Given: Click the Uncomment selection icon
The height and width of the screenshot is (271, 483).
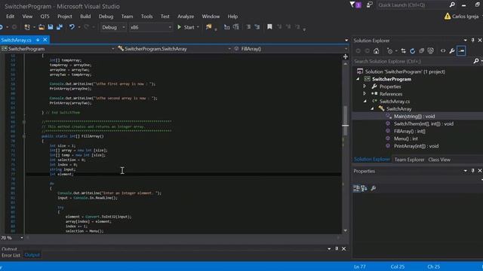Looking at the screenshot, I should 257,27.
